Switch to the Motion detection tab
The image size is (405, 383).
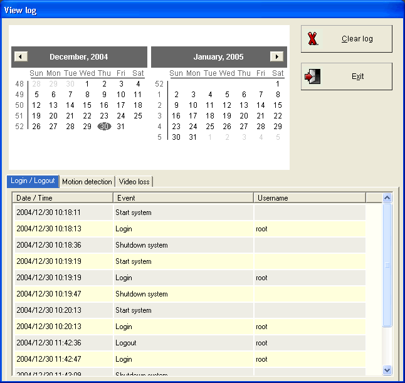(87, 182)
